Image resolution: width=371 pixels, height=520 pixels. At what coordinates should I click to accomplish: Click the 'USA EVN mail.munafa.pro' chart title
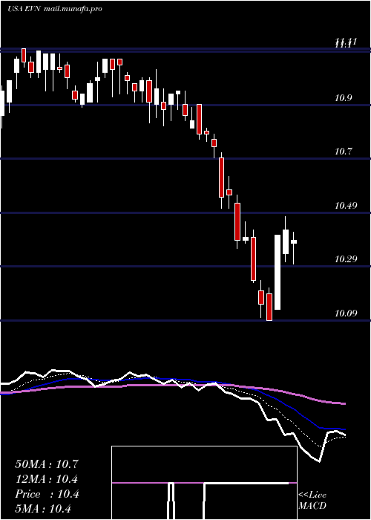55,9
